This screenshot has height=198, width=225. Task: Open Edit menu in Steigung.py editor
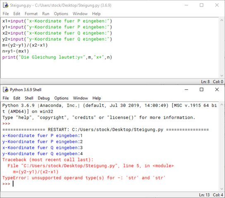pyautogui.click(x=17, y=14)
